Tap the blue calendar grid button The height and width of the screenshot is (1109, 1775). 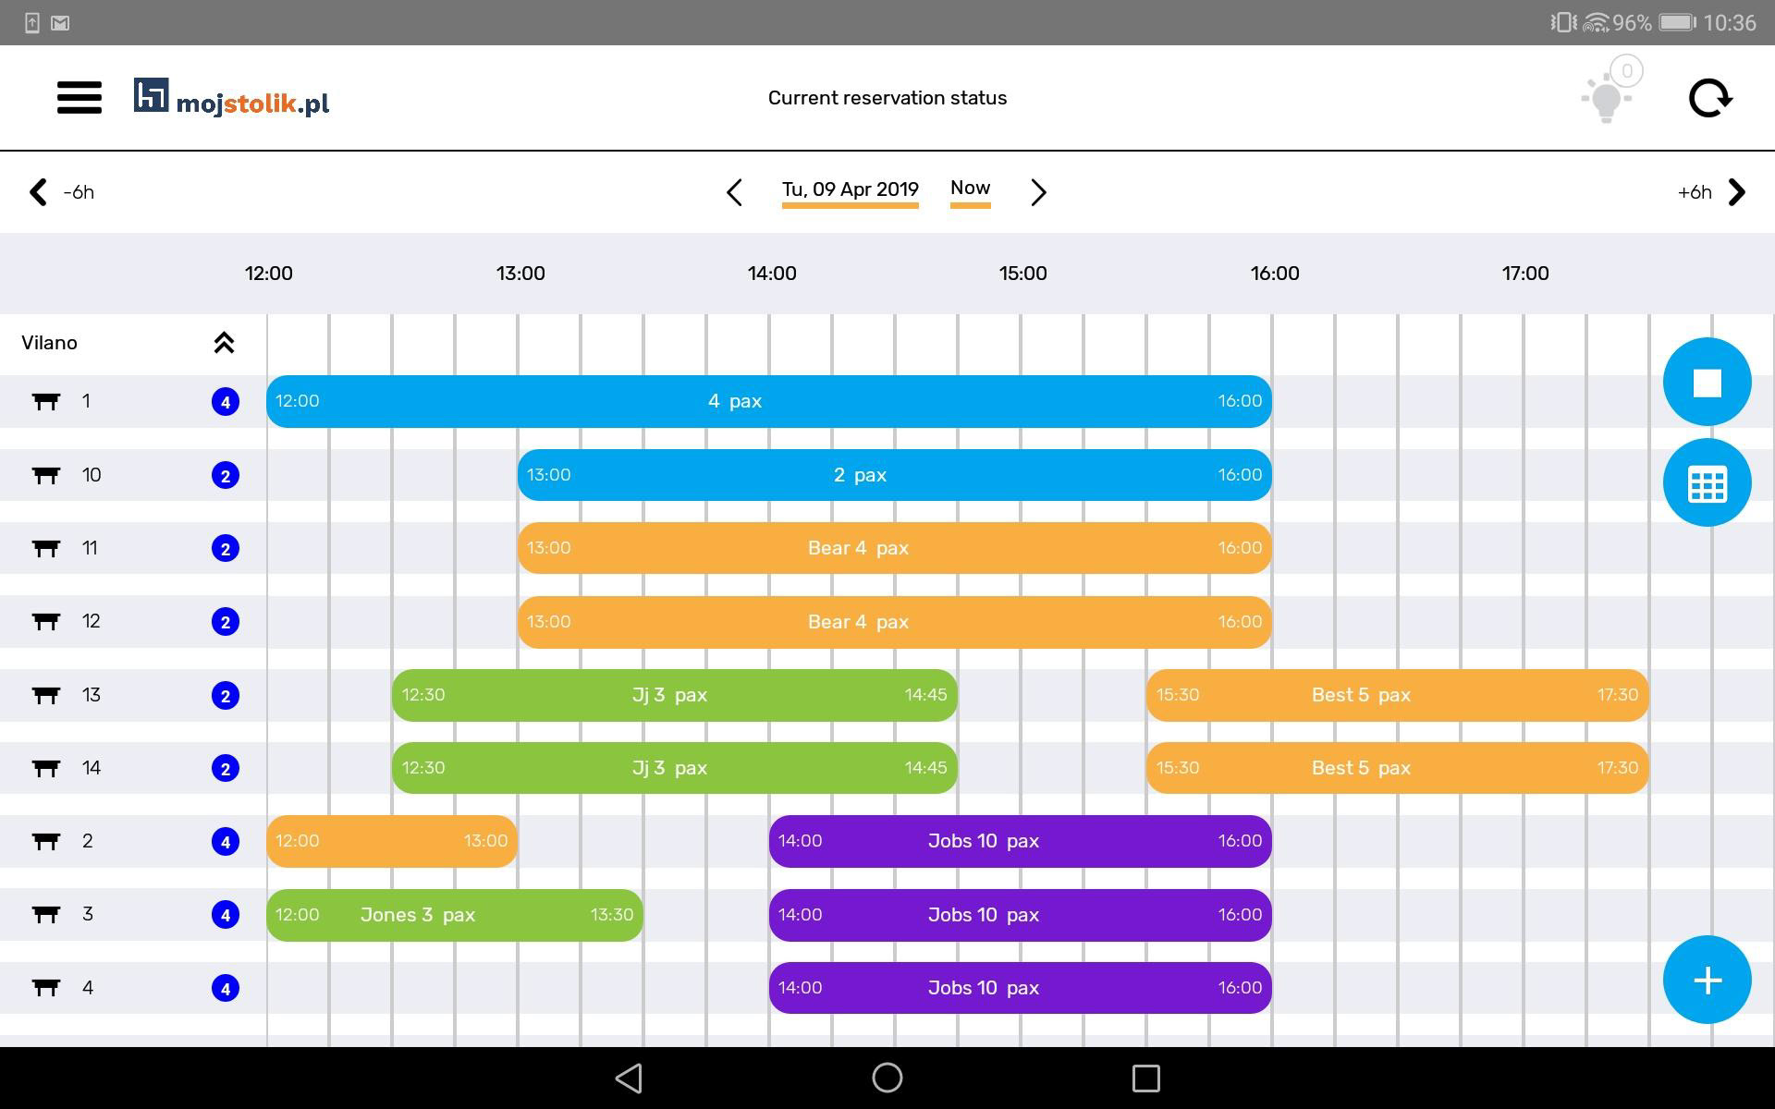point(1707,483)
